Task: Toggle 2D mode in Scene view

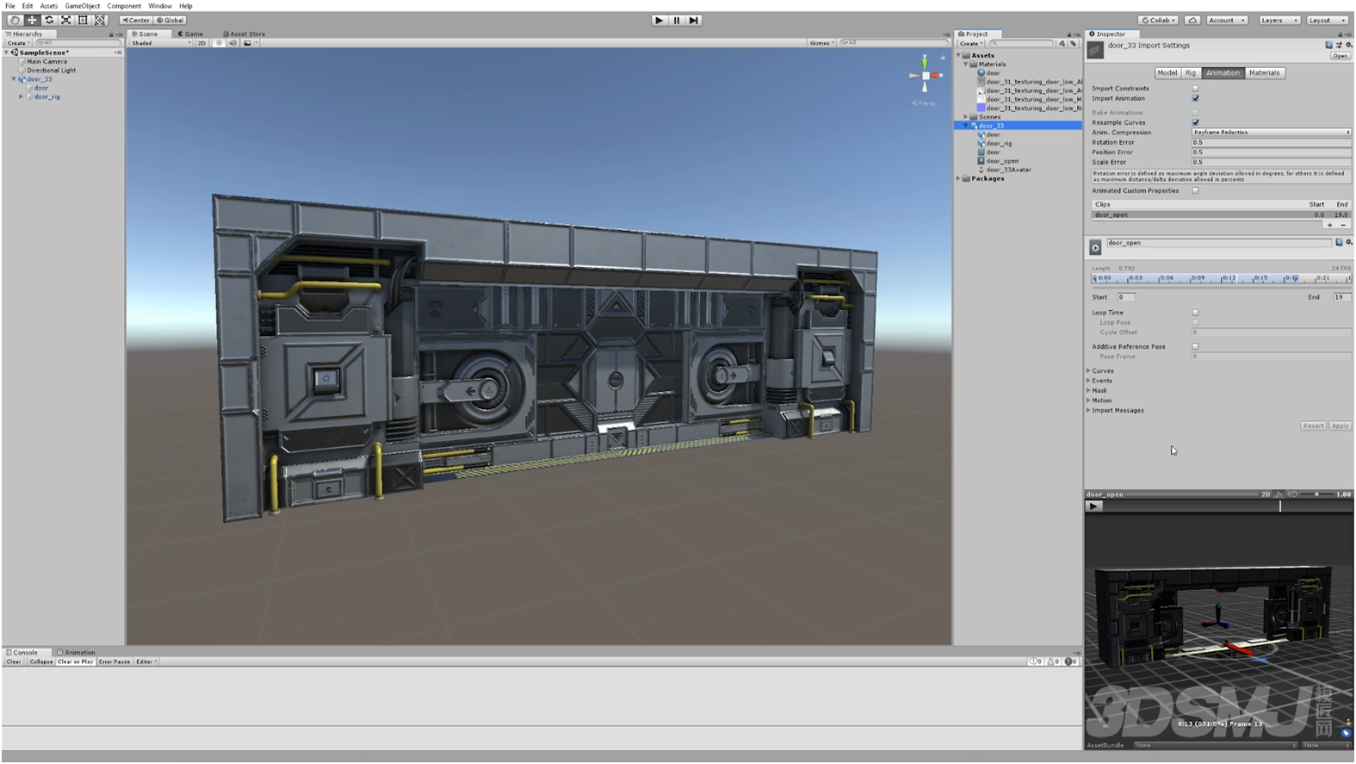Action: coord(201,42)
